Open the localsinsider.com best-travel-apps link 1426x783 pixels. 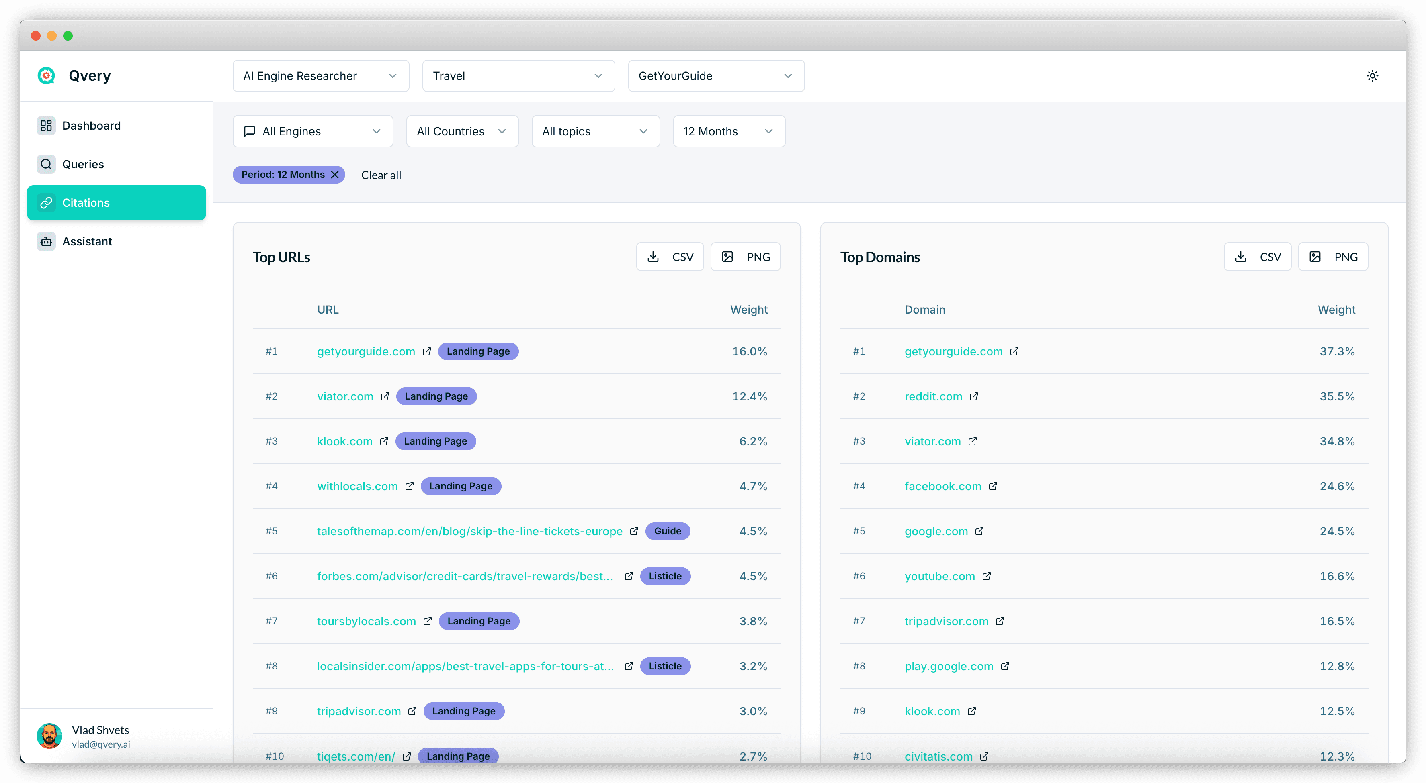465,666
